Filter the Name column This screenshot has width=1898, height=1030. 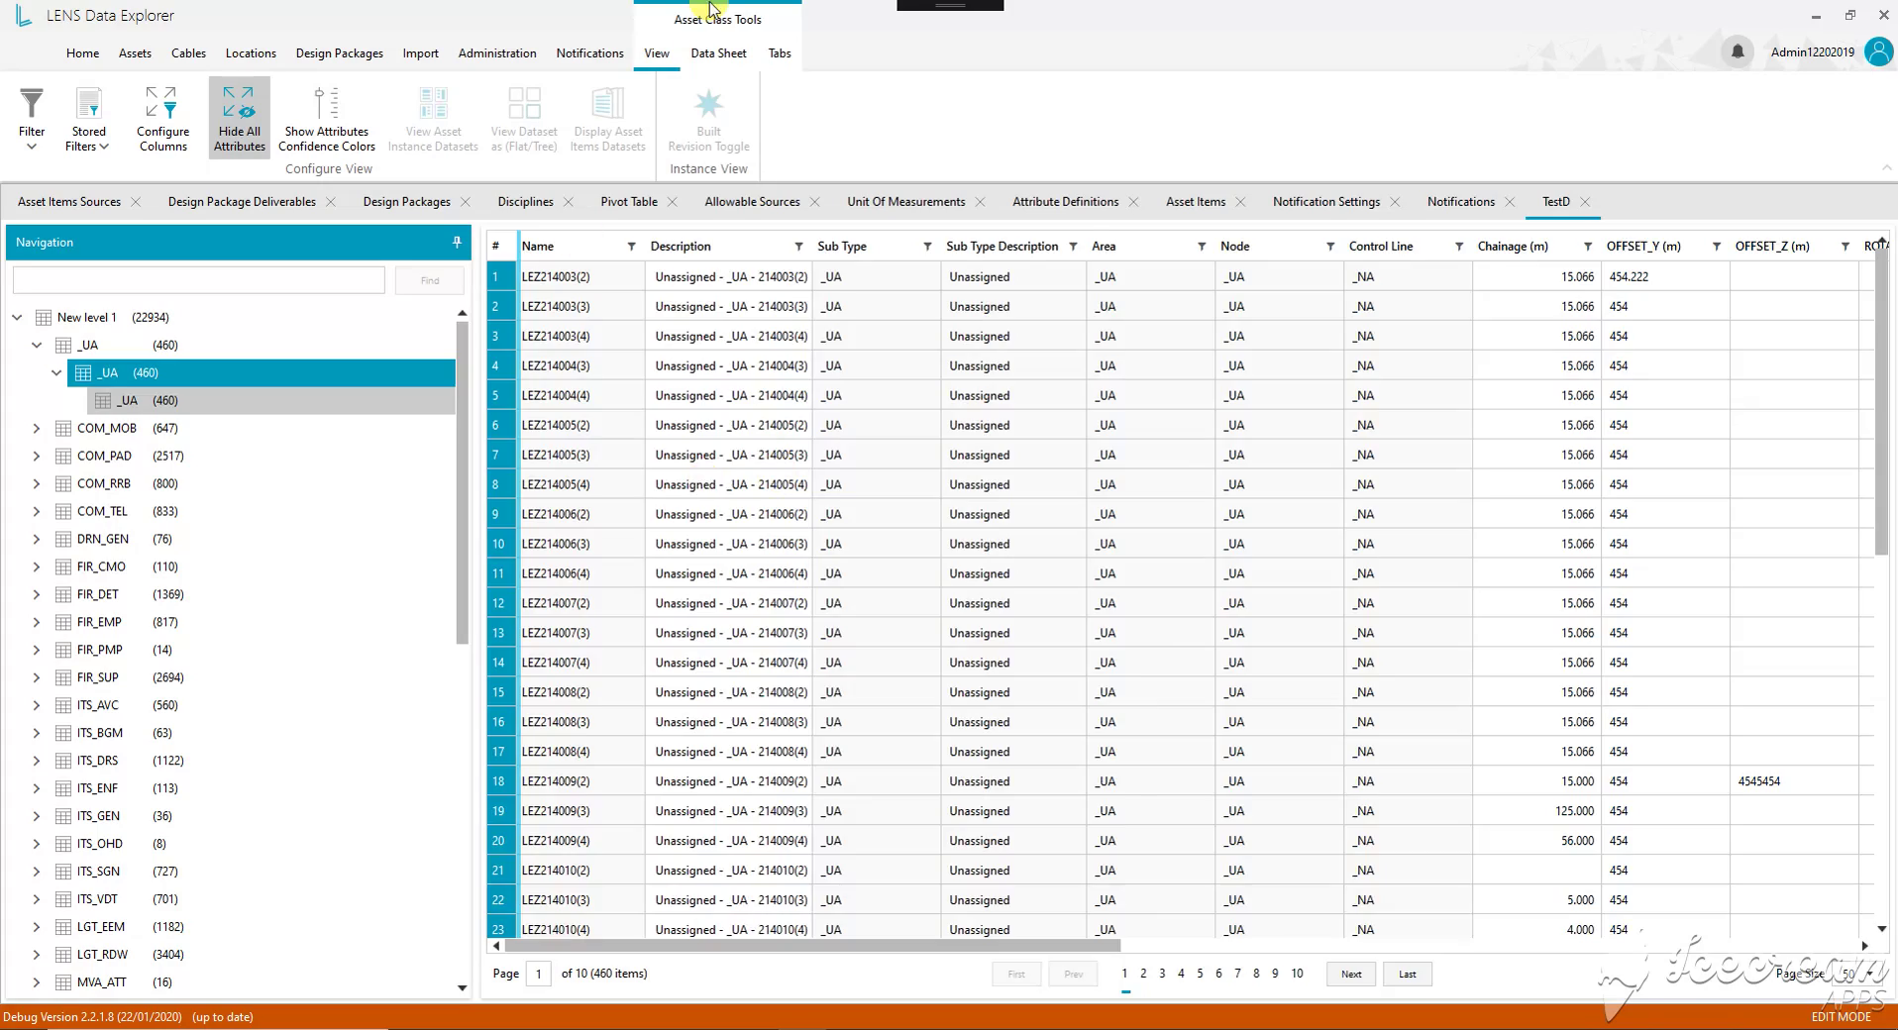631,247
